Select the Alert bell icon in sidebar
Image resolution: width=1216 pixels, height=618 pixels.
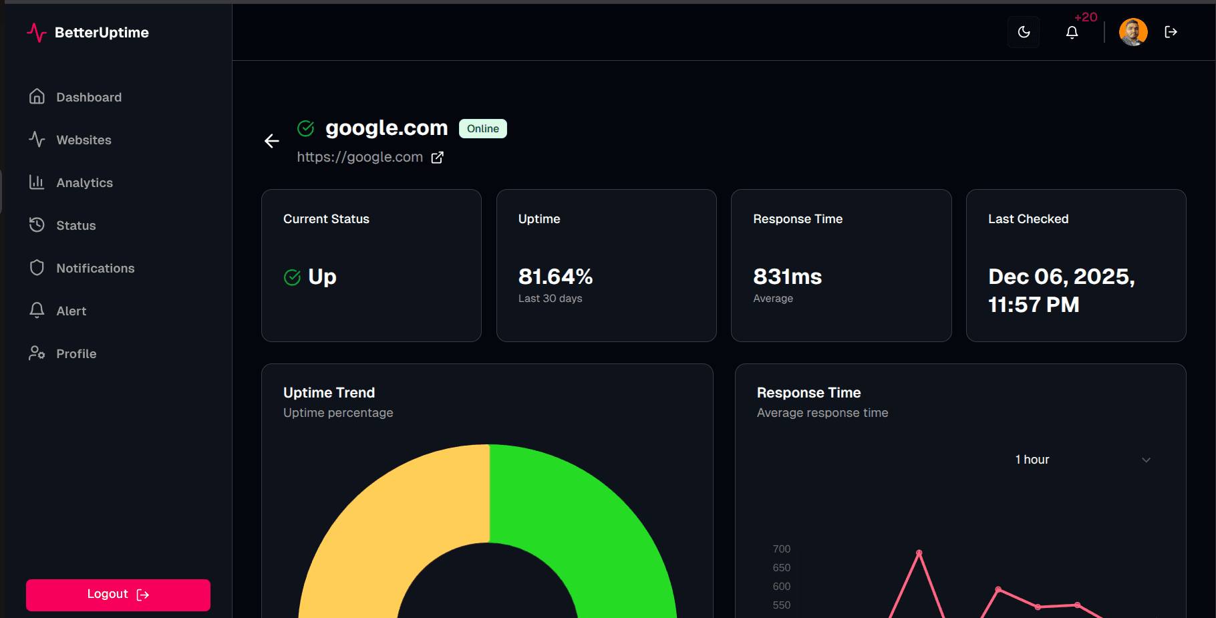37,310
